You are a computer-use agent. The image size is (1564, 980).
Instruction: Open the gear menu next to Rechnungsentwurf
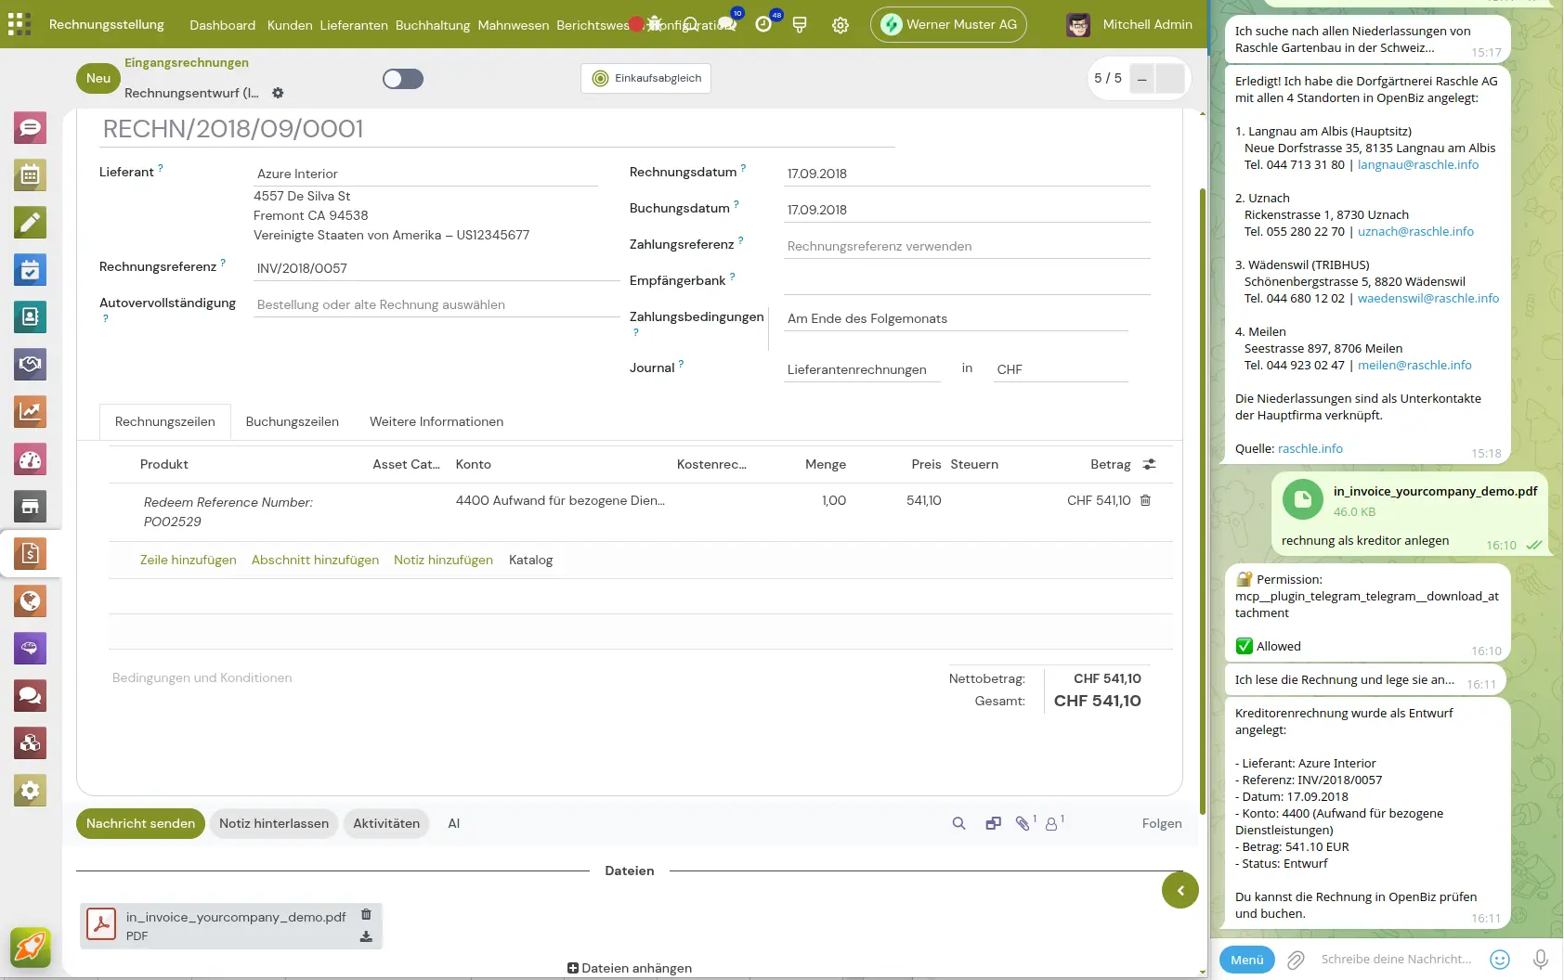tap(278, 93)
